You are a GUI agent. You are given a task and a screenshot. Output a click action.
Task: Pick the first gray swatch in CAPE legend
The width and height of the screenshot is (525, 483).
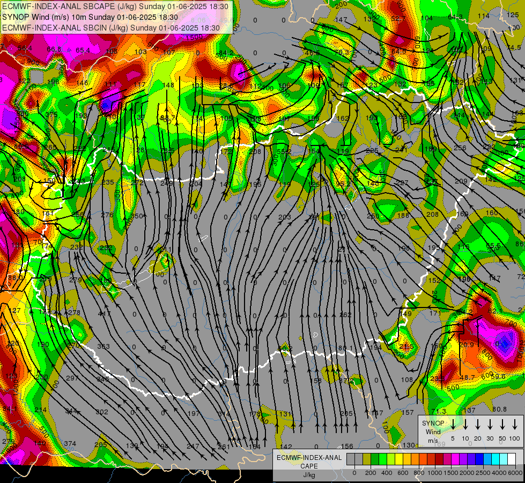(x=351, y=459)
